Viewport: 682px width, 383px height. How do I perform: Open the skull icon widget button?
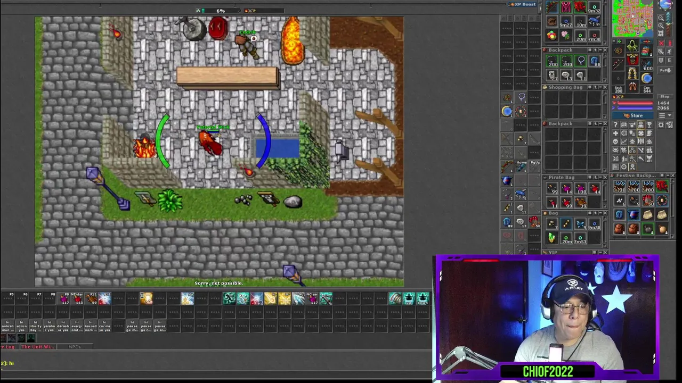click(x=616, y=141)
